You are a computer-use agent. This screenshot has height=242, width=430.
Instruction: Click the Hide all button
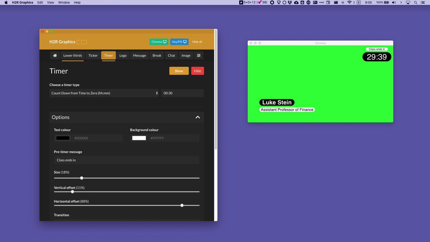197,42
